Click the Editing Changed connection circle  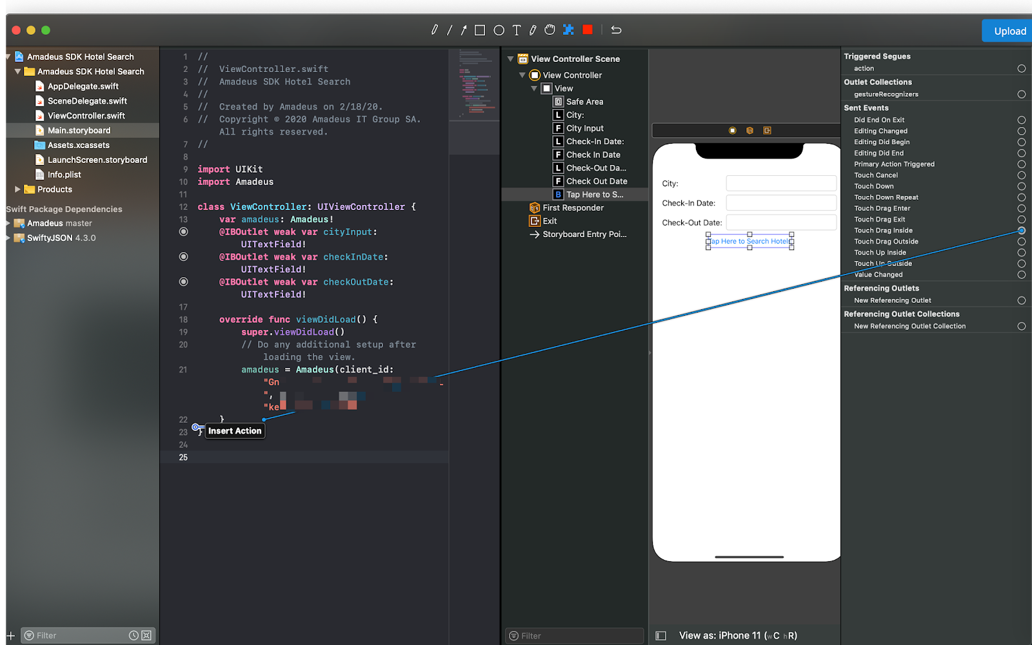coord(1022,131)
